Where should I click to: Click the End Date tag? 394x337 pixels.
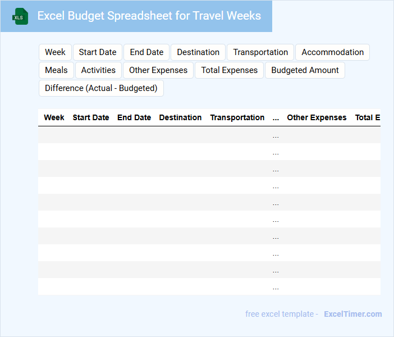146,52
